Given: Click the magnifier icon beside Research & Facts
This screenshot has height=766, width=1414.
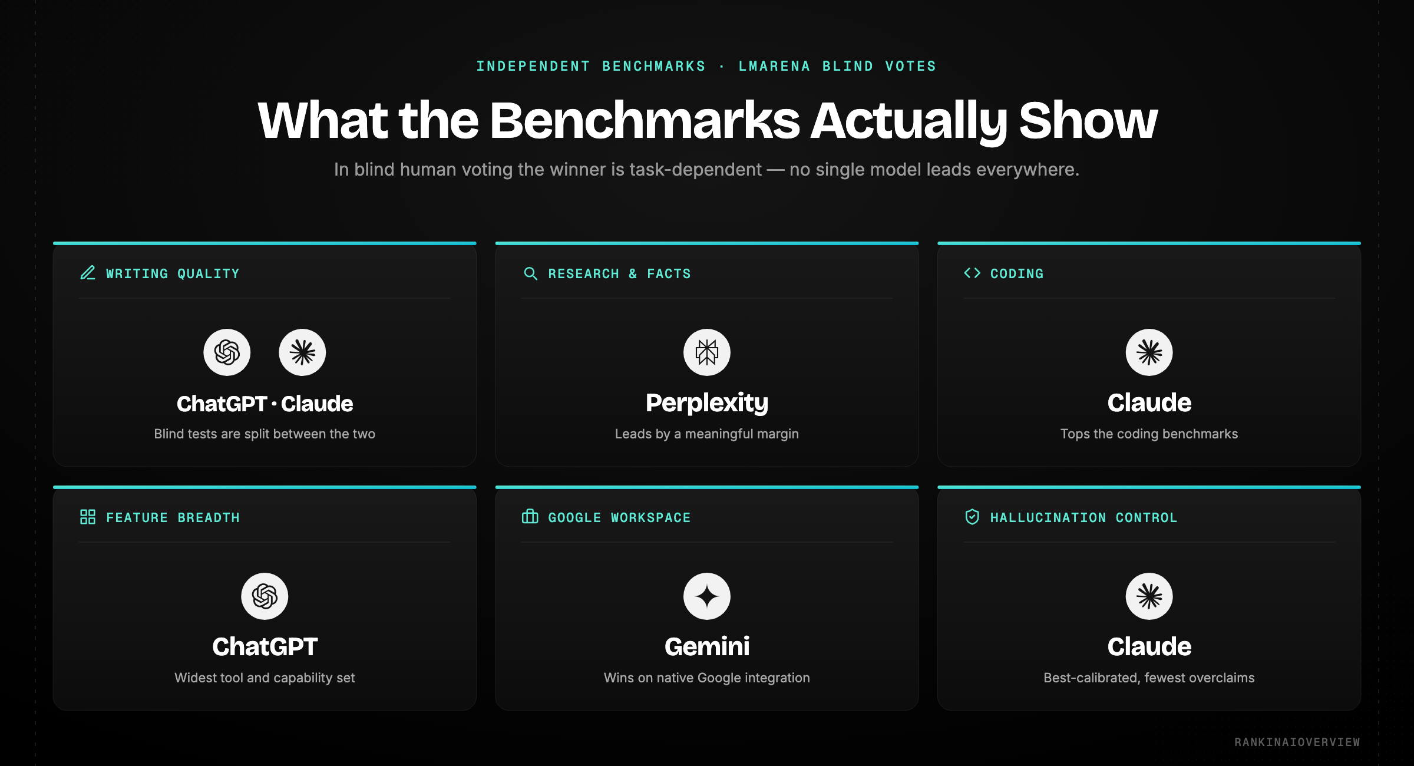Looking at the screenshot, I should pos(530,273).
